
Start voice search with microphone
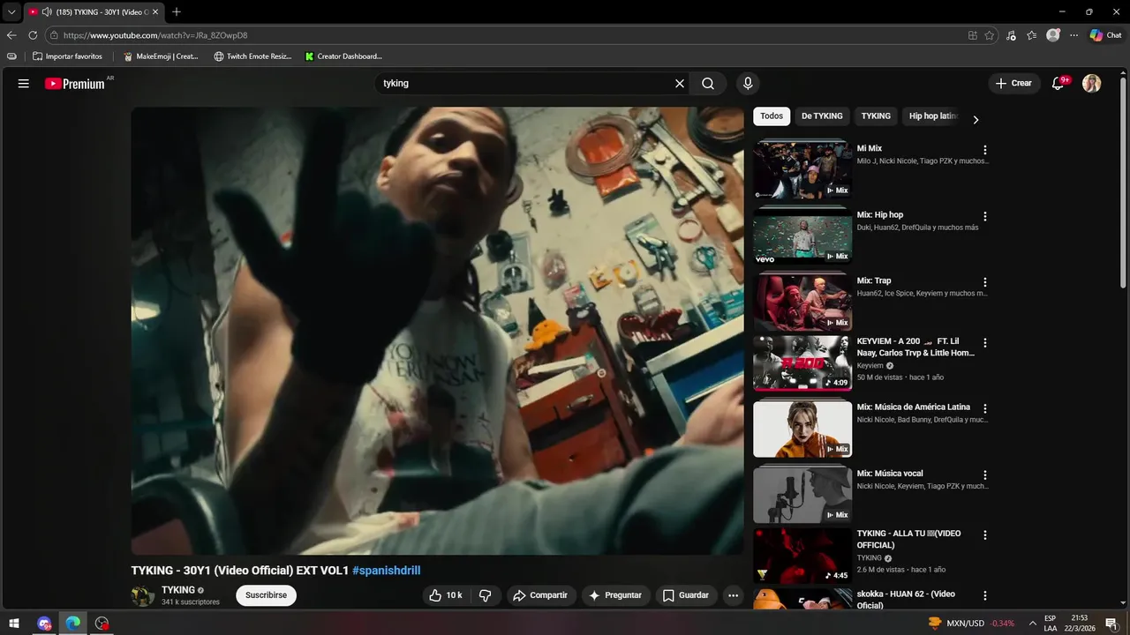(748, 84)
